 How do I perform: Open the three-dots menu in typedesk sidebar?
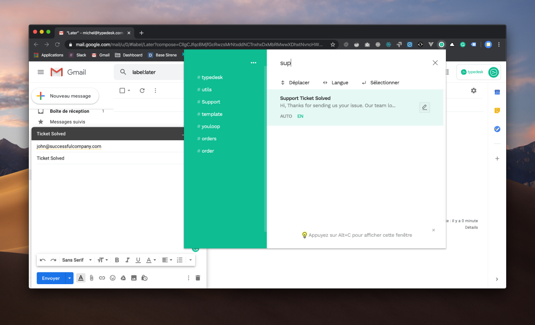click(254, 63)
